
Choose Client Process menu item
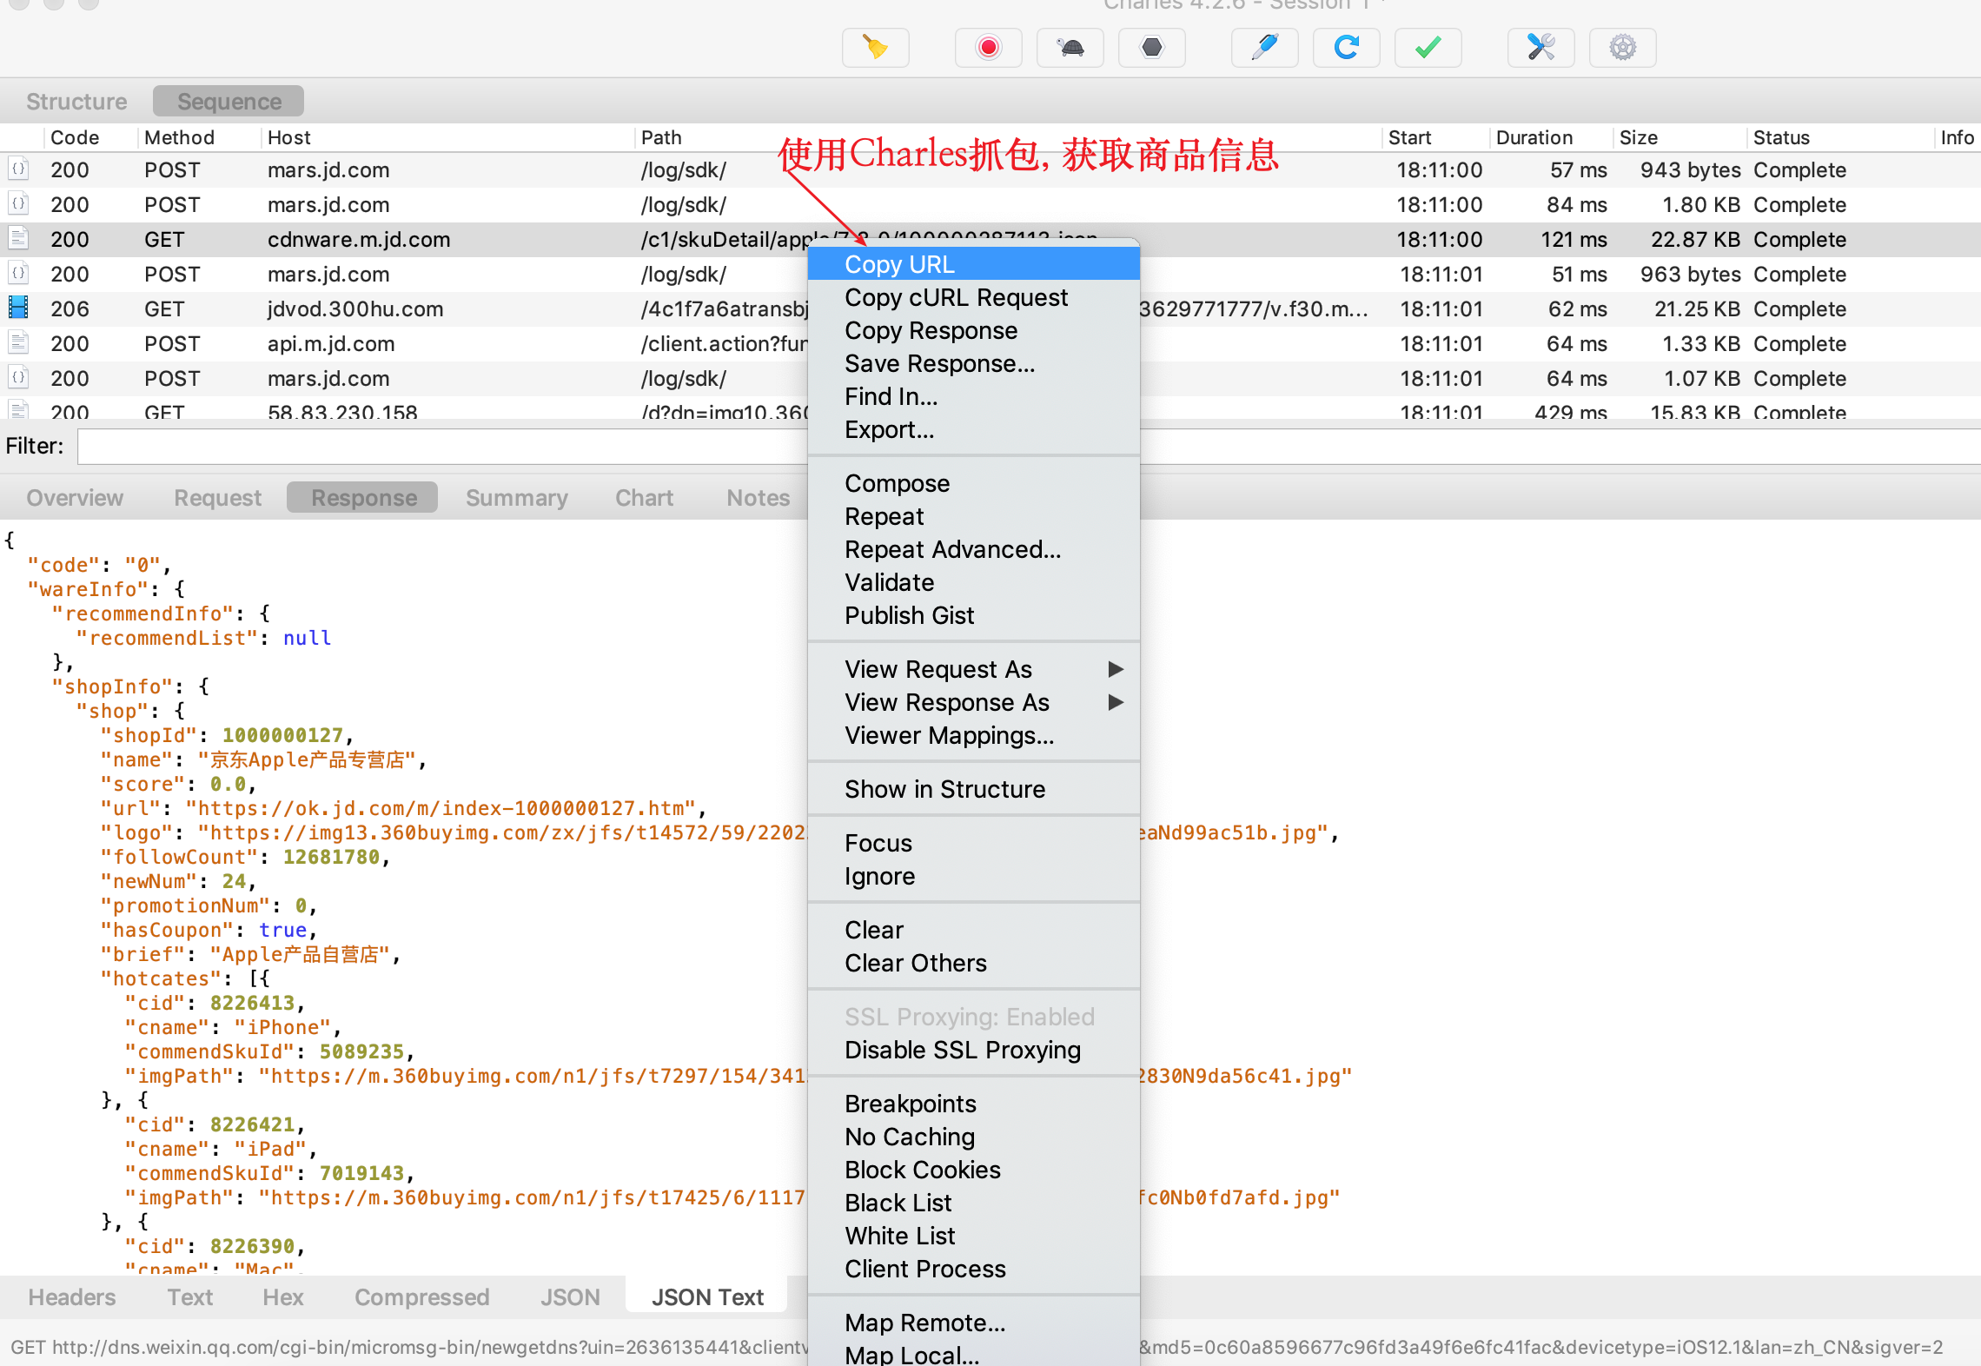pos(973,1269)
